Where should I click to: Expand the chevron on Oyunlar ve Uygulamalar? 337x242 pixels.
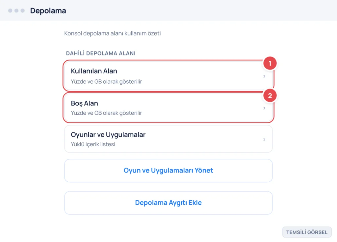(x=264, y=140)
